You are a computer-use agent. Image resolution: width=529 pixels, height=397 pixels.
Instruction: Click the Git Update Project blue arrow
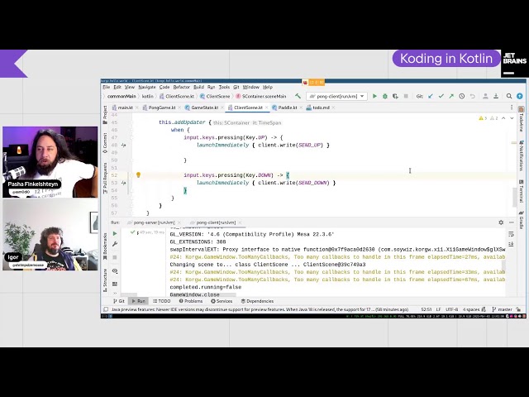(x=431, y=96)
